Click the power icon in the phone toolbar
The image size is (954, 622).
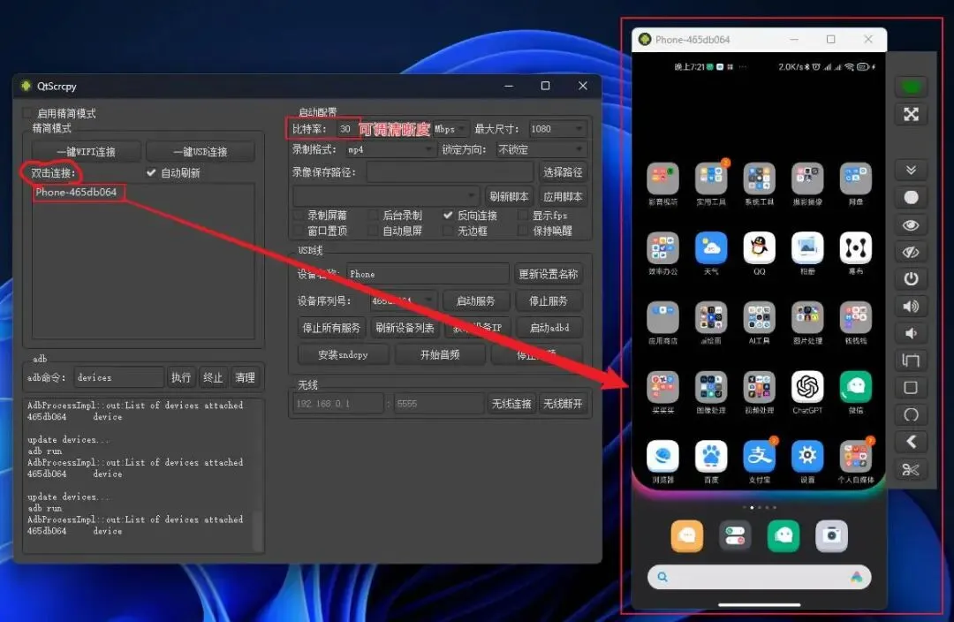911,278
